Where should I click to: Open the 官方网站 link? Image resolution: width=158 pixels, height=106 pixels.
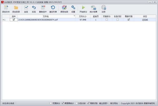click(114, 103)
